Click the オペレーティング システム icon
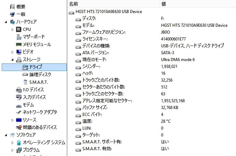Viewport: 236px width, 156px height. pyautogui.click(x=19, y=143)
